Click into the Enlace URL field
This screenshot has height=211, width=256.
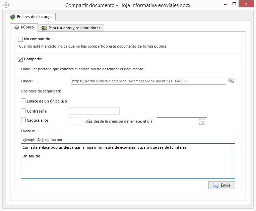(148, 81)
